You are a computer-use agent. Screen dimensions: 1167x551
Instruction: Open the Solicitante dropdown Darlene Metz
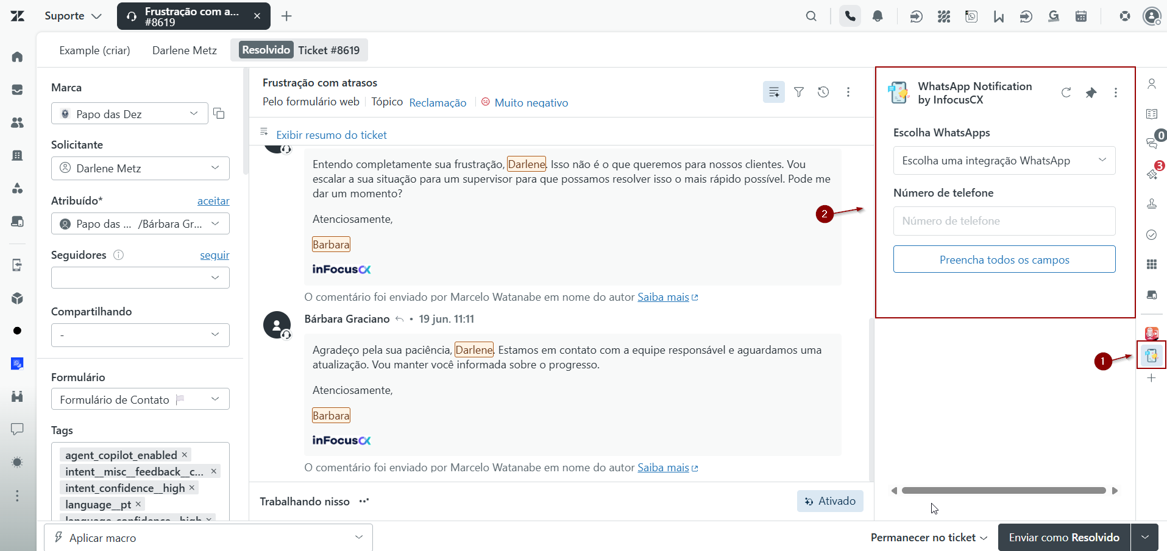coord(140,168)
